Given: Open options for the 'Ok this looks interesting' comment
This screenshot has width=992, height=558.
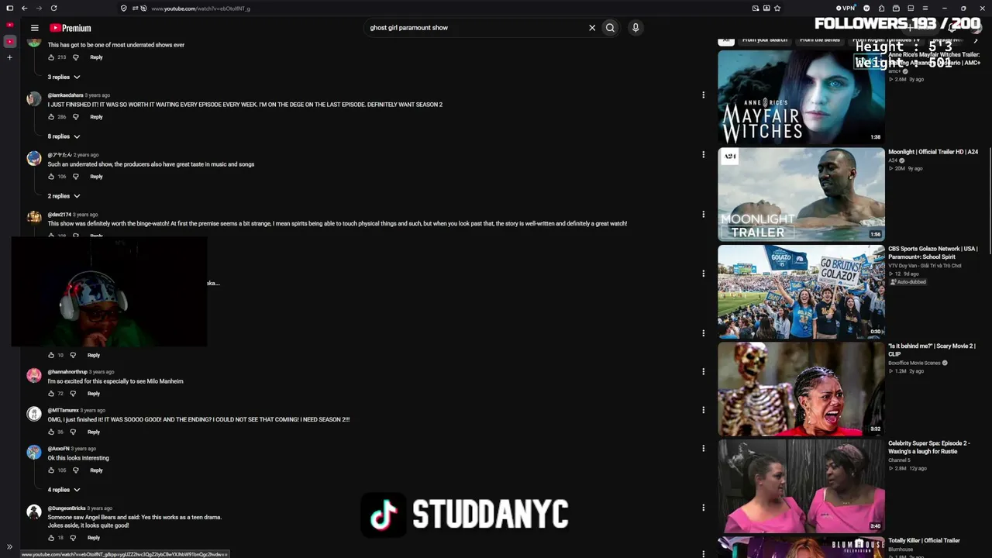Looking at the screenshot, I should 703,449.
